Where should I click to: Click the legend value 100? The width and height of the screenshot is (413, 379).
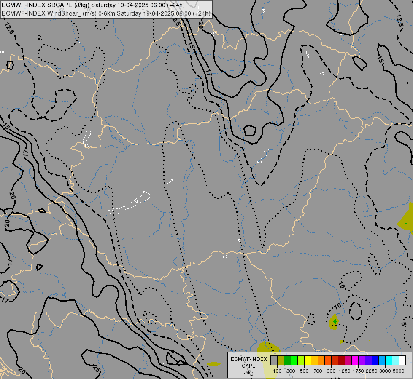277,371
